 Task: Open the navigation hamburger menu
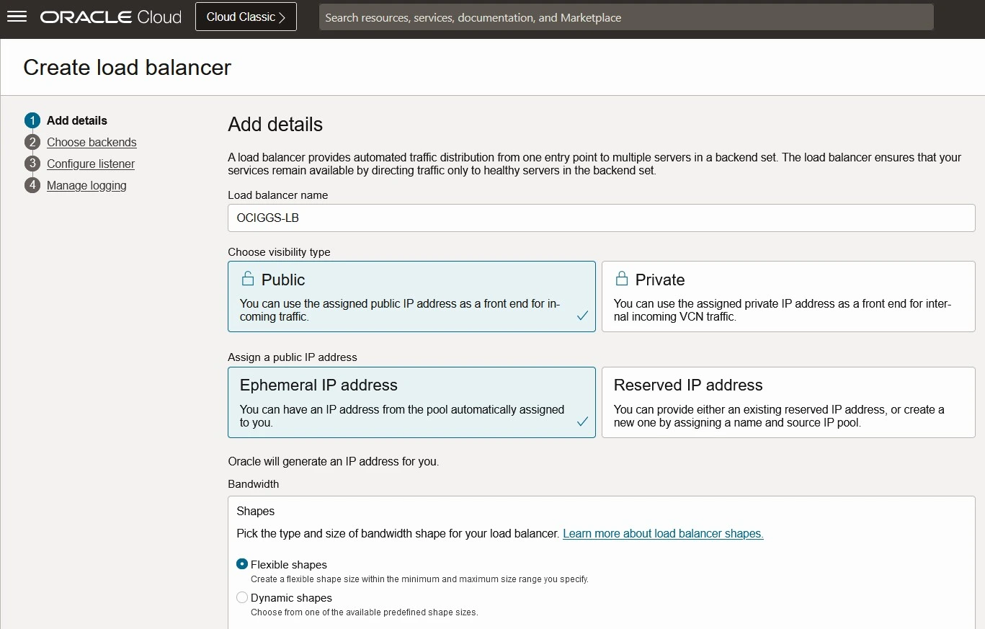point(17,17)
